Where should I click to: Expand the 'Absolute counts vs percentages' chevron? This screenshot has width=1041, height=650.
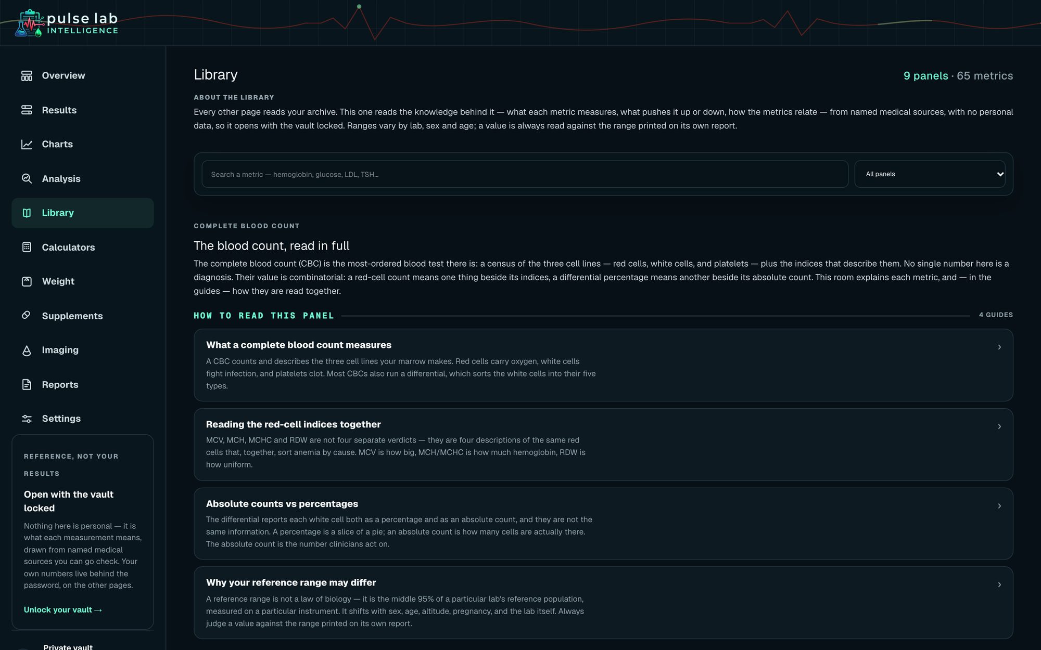(999, 506)
